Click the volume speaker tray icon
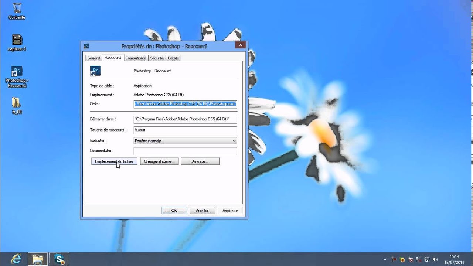Image resolution: width=473 pixels, height=266 pixels. (x=435, y=259)
